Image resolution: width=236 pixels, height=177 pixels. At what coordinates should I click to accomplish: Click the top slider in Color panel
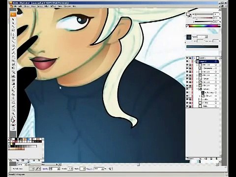coord(204,14)
